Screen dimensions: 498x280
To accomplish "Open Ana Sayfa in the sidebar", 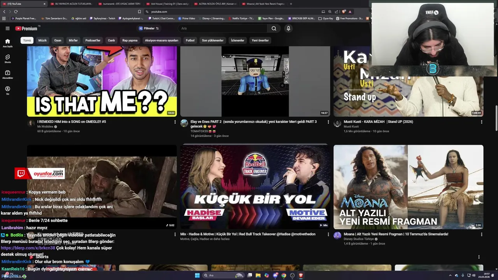I will [7, 43].
